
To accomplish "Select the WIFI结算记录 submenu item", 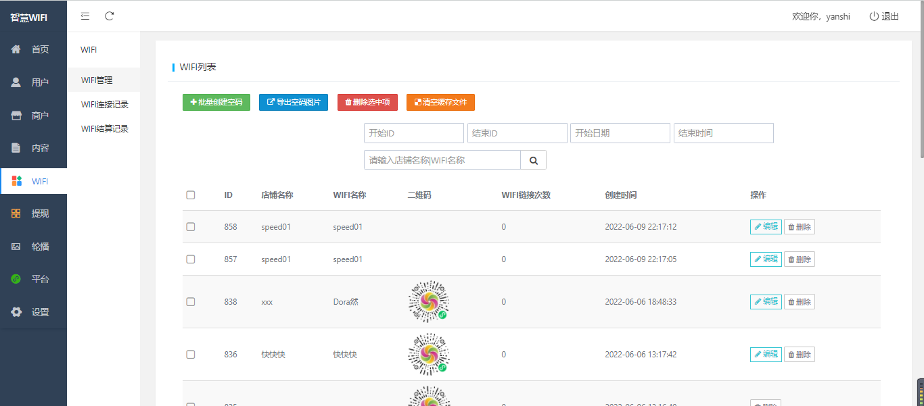I will click(x=103, y=128).
